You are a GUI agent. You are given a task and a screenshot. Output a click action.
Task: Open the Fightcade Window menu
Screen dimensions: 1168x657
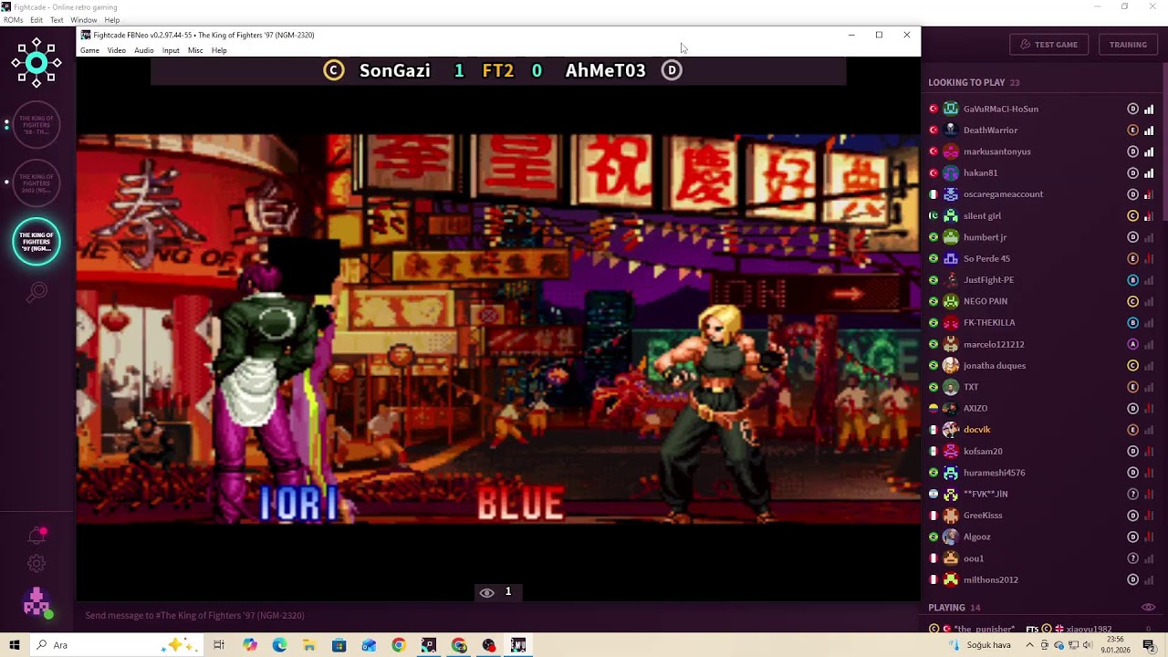point(84,20)
